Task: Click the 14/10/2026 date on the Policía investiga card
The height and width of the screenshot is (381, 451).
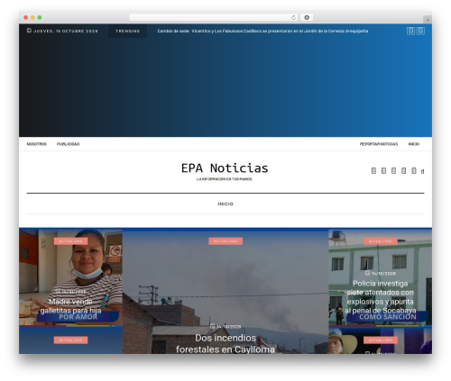Action: 383,274
